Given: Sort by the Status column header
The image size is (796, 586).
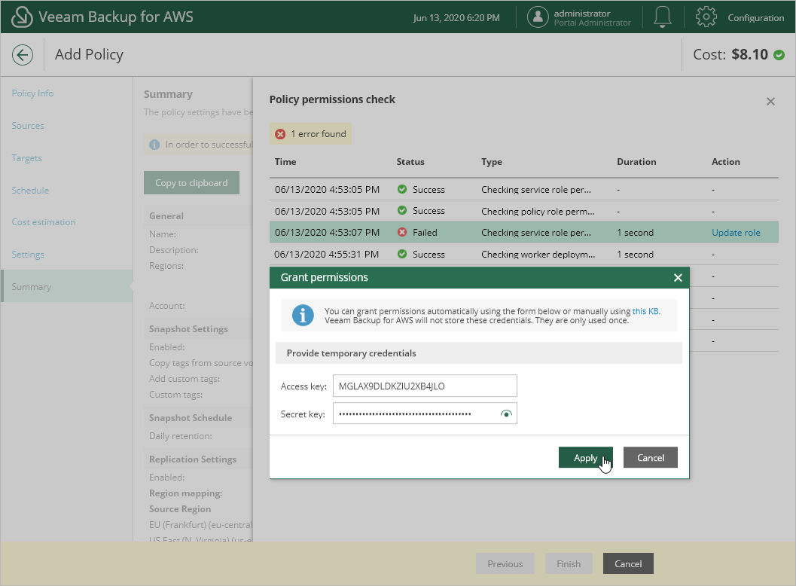Looking at the screenshot, I should 410,161.
